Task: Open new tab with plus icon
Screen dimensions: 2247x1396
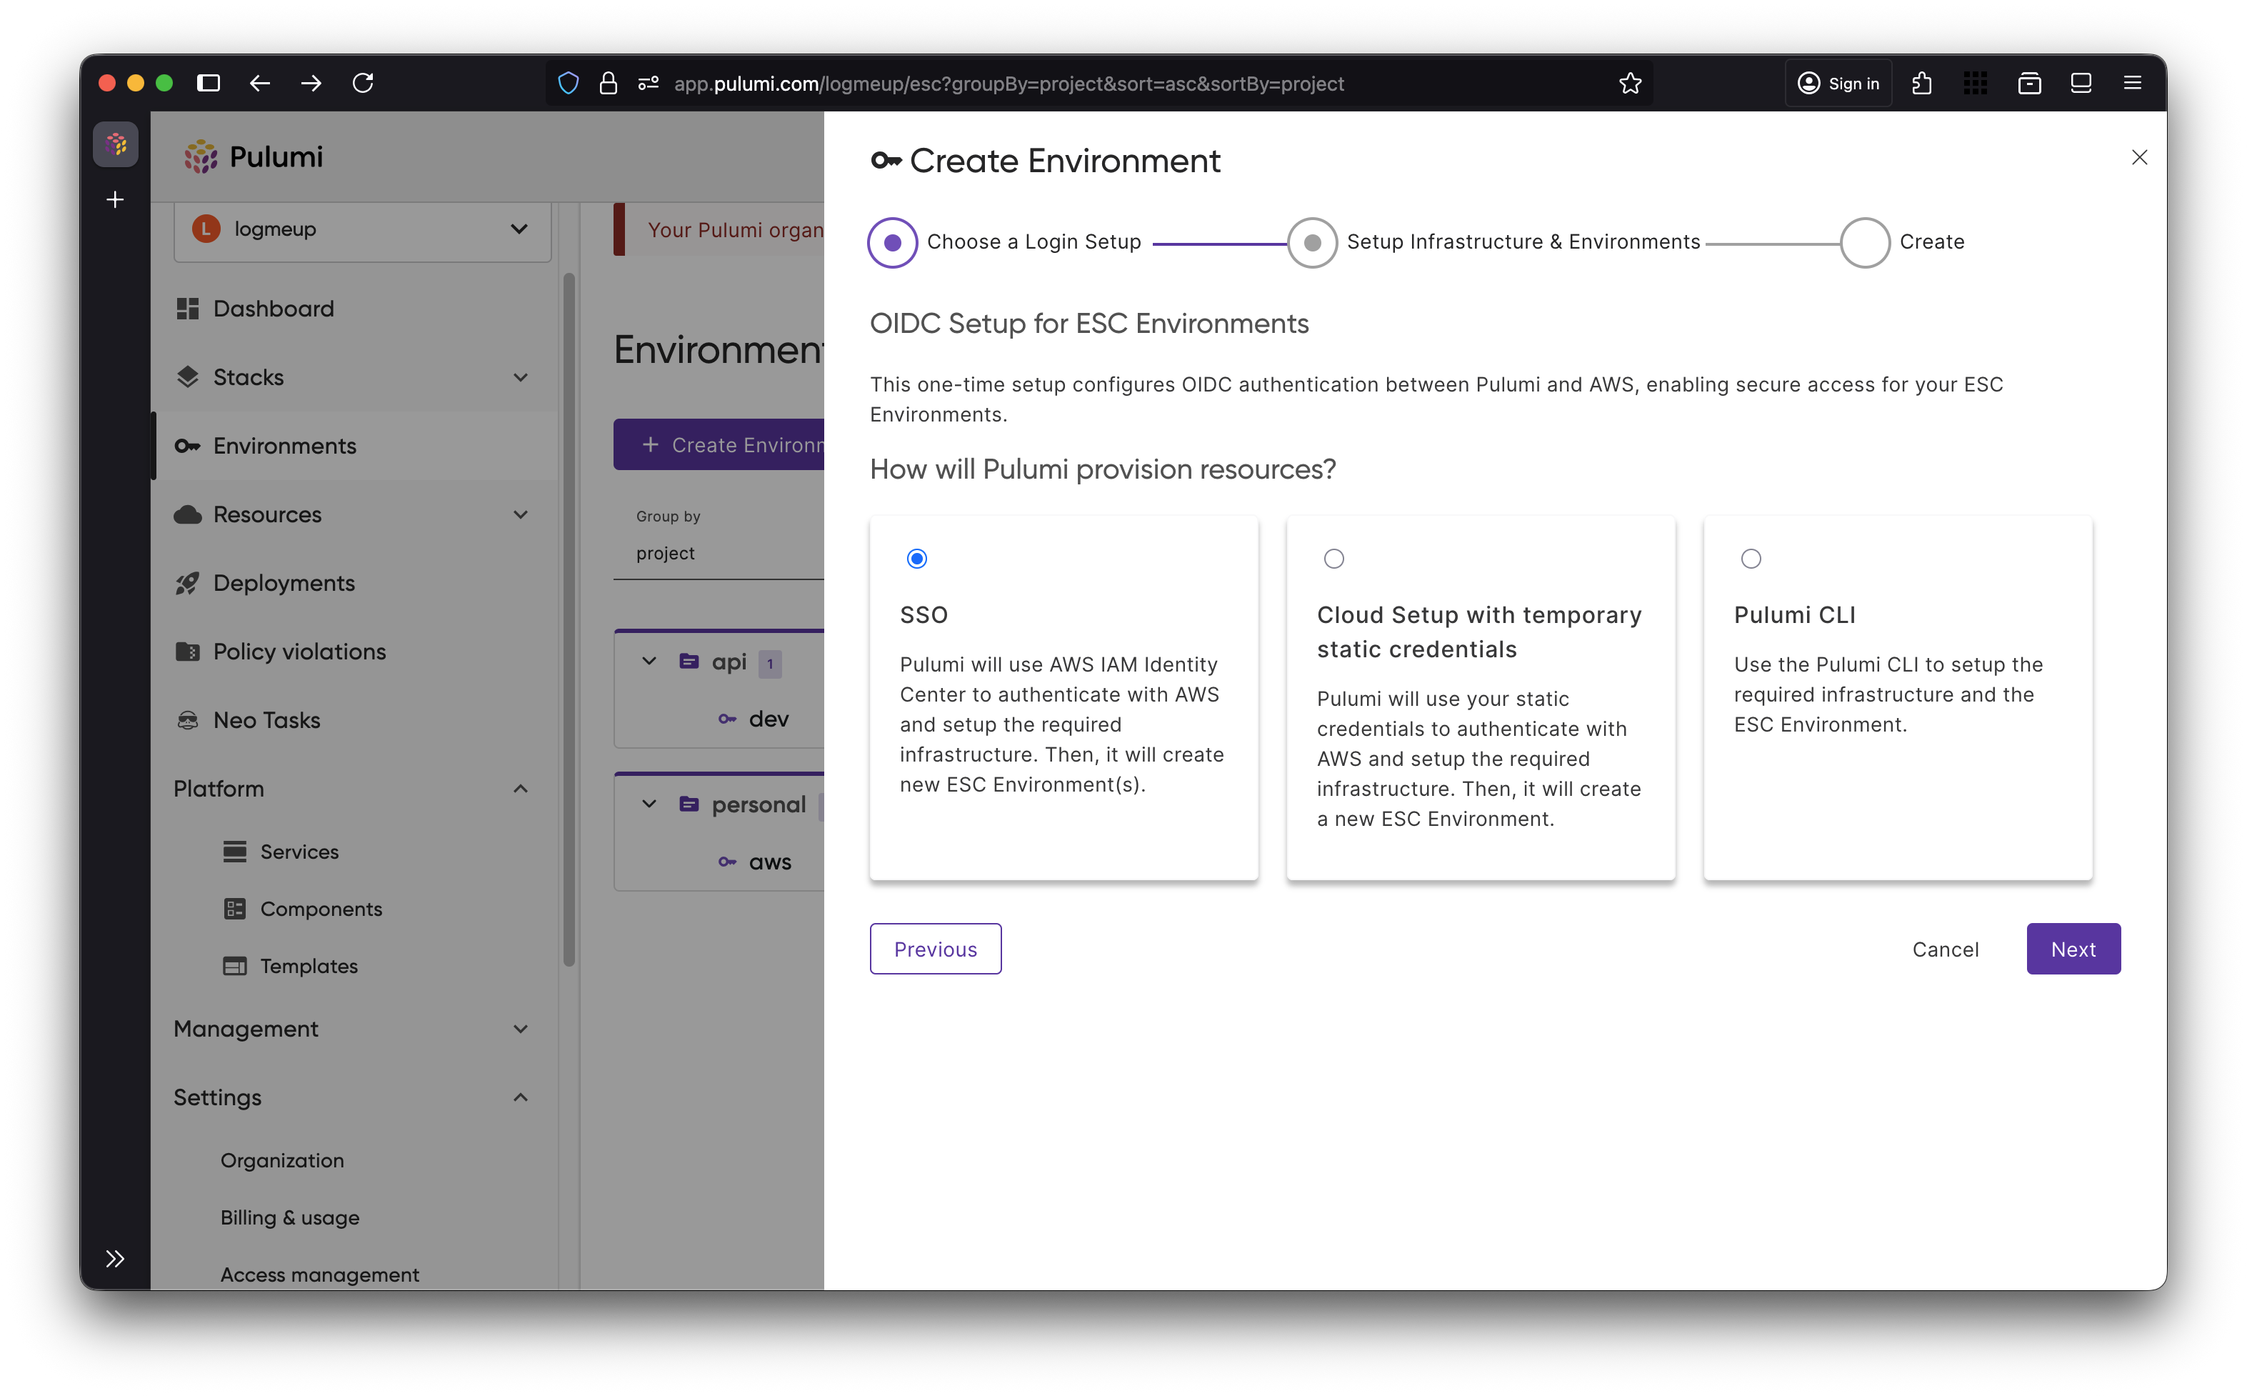Action: [114, 199]
